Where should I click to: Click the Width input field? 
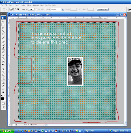(x=73, y=9)
